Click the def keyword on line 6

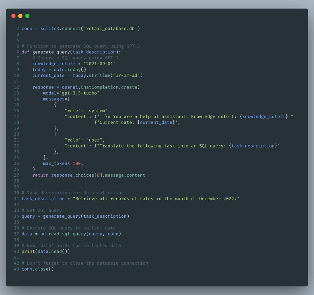pos(26,52)
